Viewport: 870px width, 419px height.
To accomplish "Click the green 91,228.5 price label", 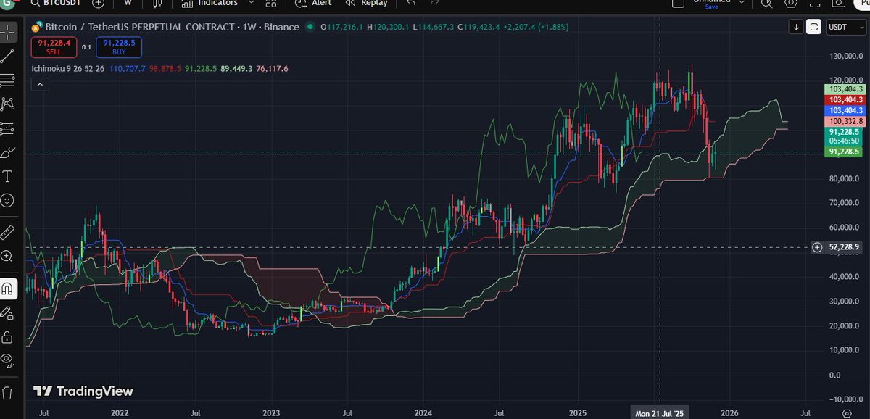I will click(x=844, y=152).
